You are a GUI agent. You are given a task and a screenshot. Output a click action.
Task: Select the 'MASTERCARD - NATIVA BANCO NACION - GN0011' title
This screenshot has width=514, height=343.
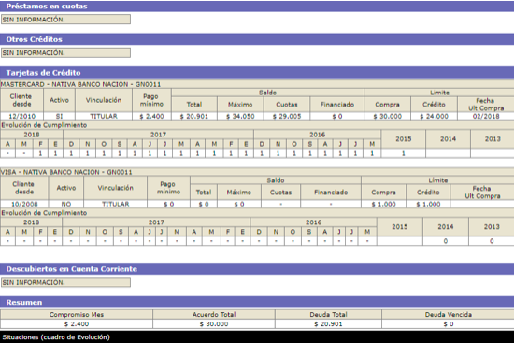coord(80,84)
